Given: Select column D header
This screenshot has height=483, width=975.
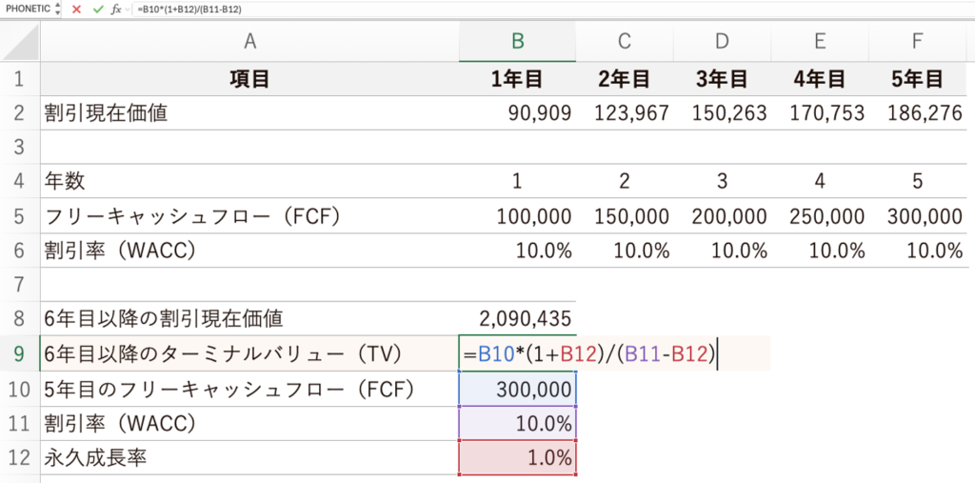Looking at the screenshot, I should click(722, 41).
